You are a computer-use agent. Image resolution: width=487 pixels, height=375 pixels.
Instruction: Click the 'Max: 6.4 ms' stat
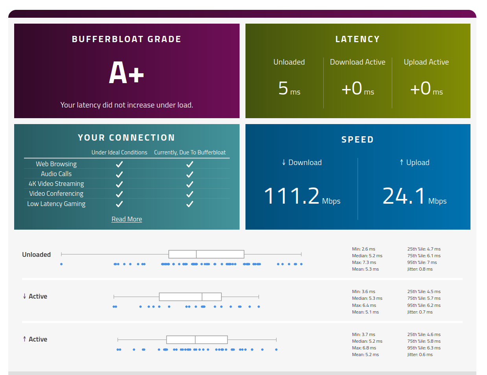364,305
